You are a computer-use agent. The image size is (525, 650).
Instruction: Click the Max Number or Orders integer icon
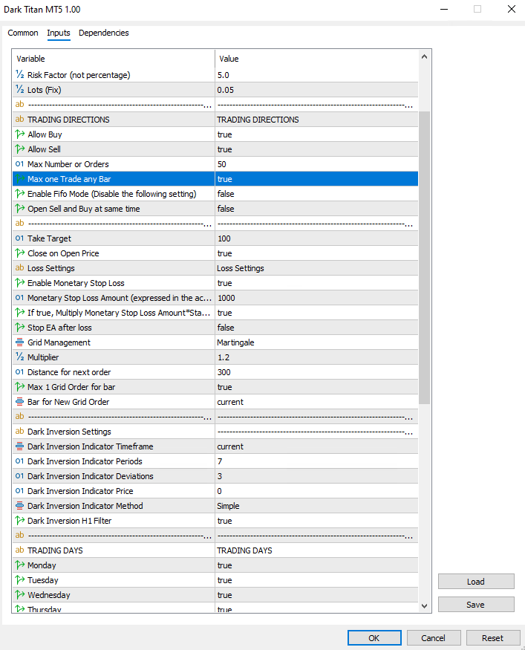20,164
